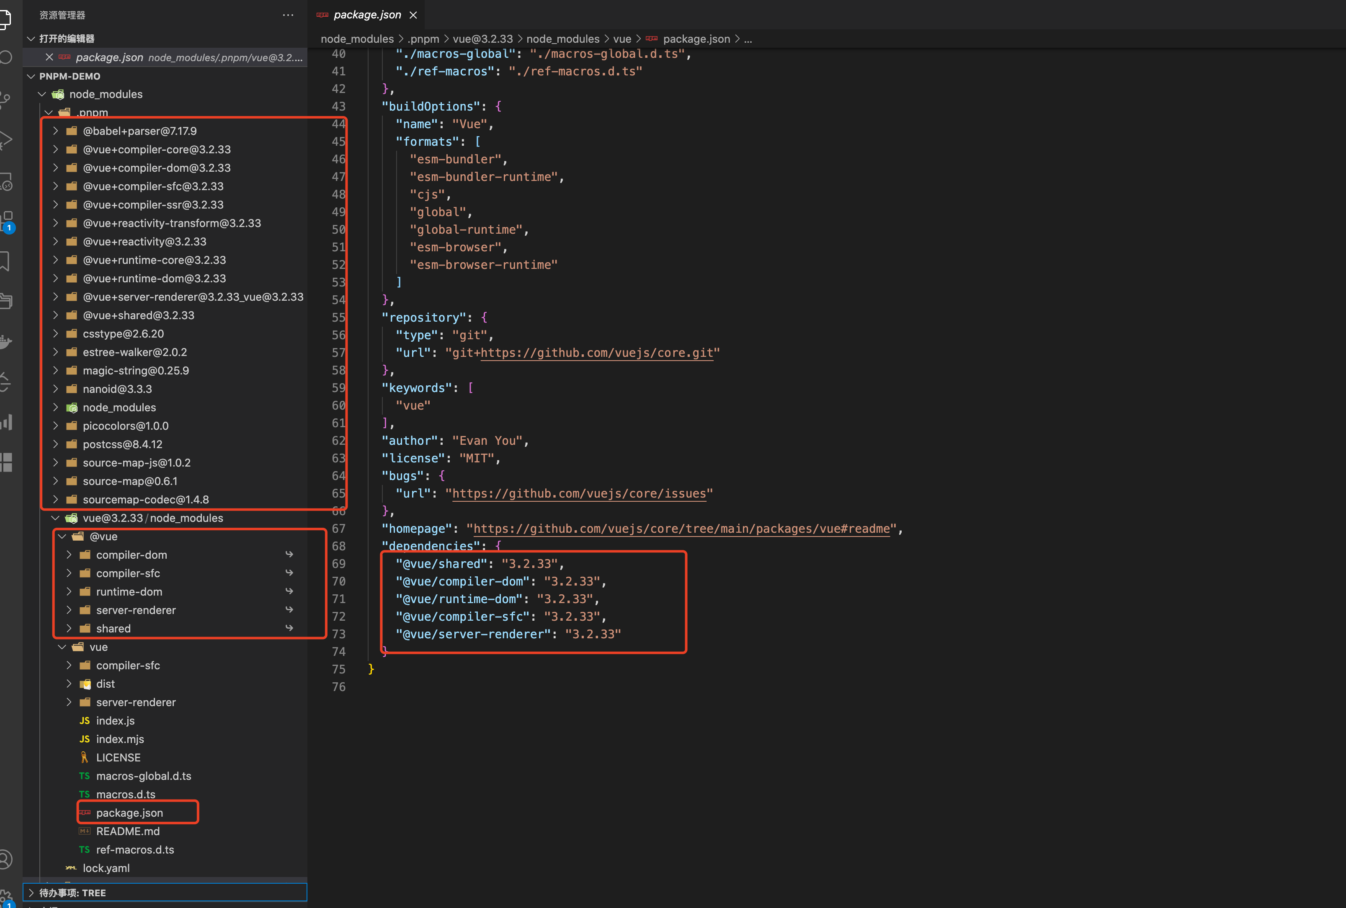Click the LICENSE file icon
The height and width of the screenshot is (908, 1346).
click(85, 758)
